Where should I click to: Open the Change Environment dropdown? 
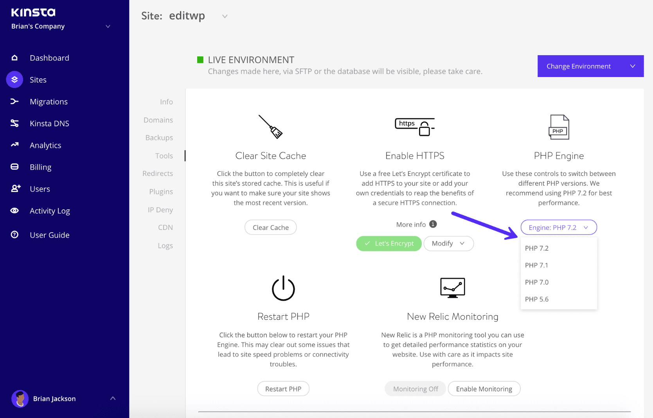pos(590,66)
